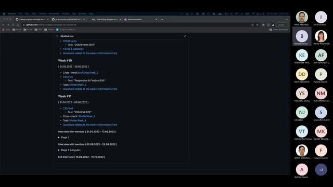Screen dimensions: 333x187
Task: Click the Week #11 heading
Action: pyautogui.click(x=65, y=97)
